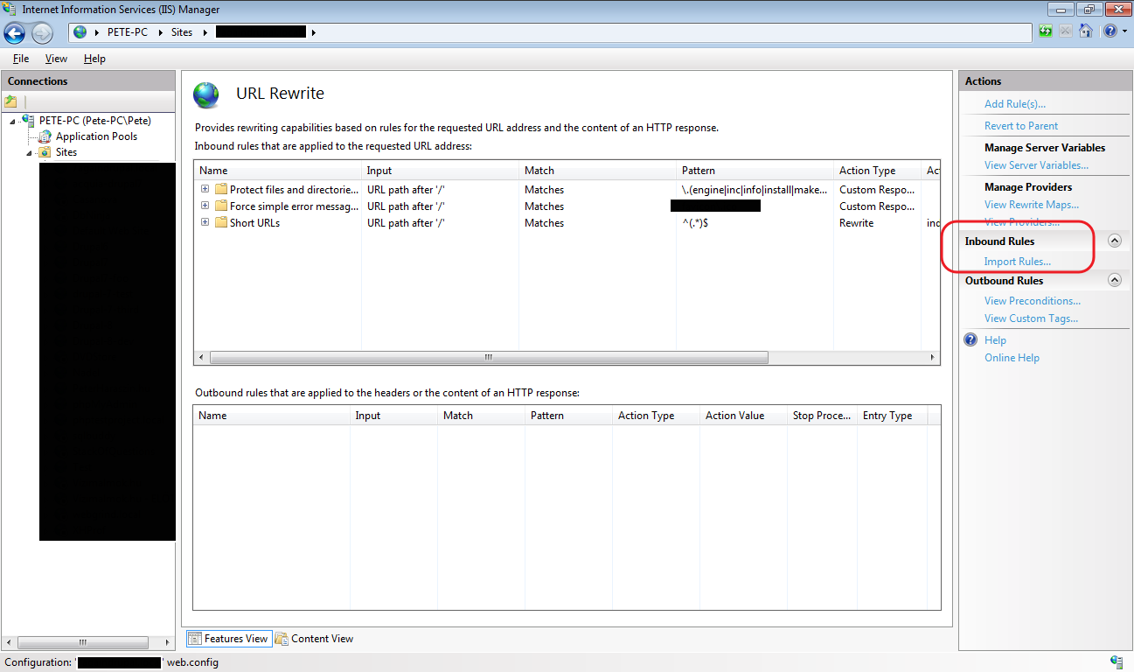Viewport: 1134px width, 672px height.
Task: Click the Help link in Actions pane
Action: point(995,340)
